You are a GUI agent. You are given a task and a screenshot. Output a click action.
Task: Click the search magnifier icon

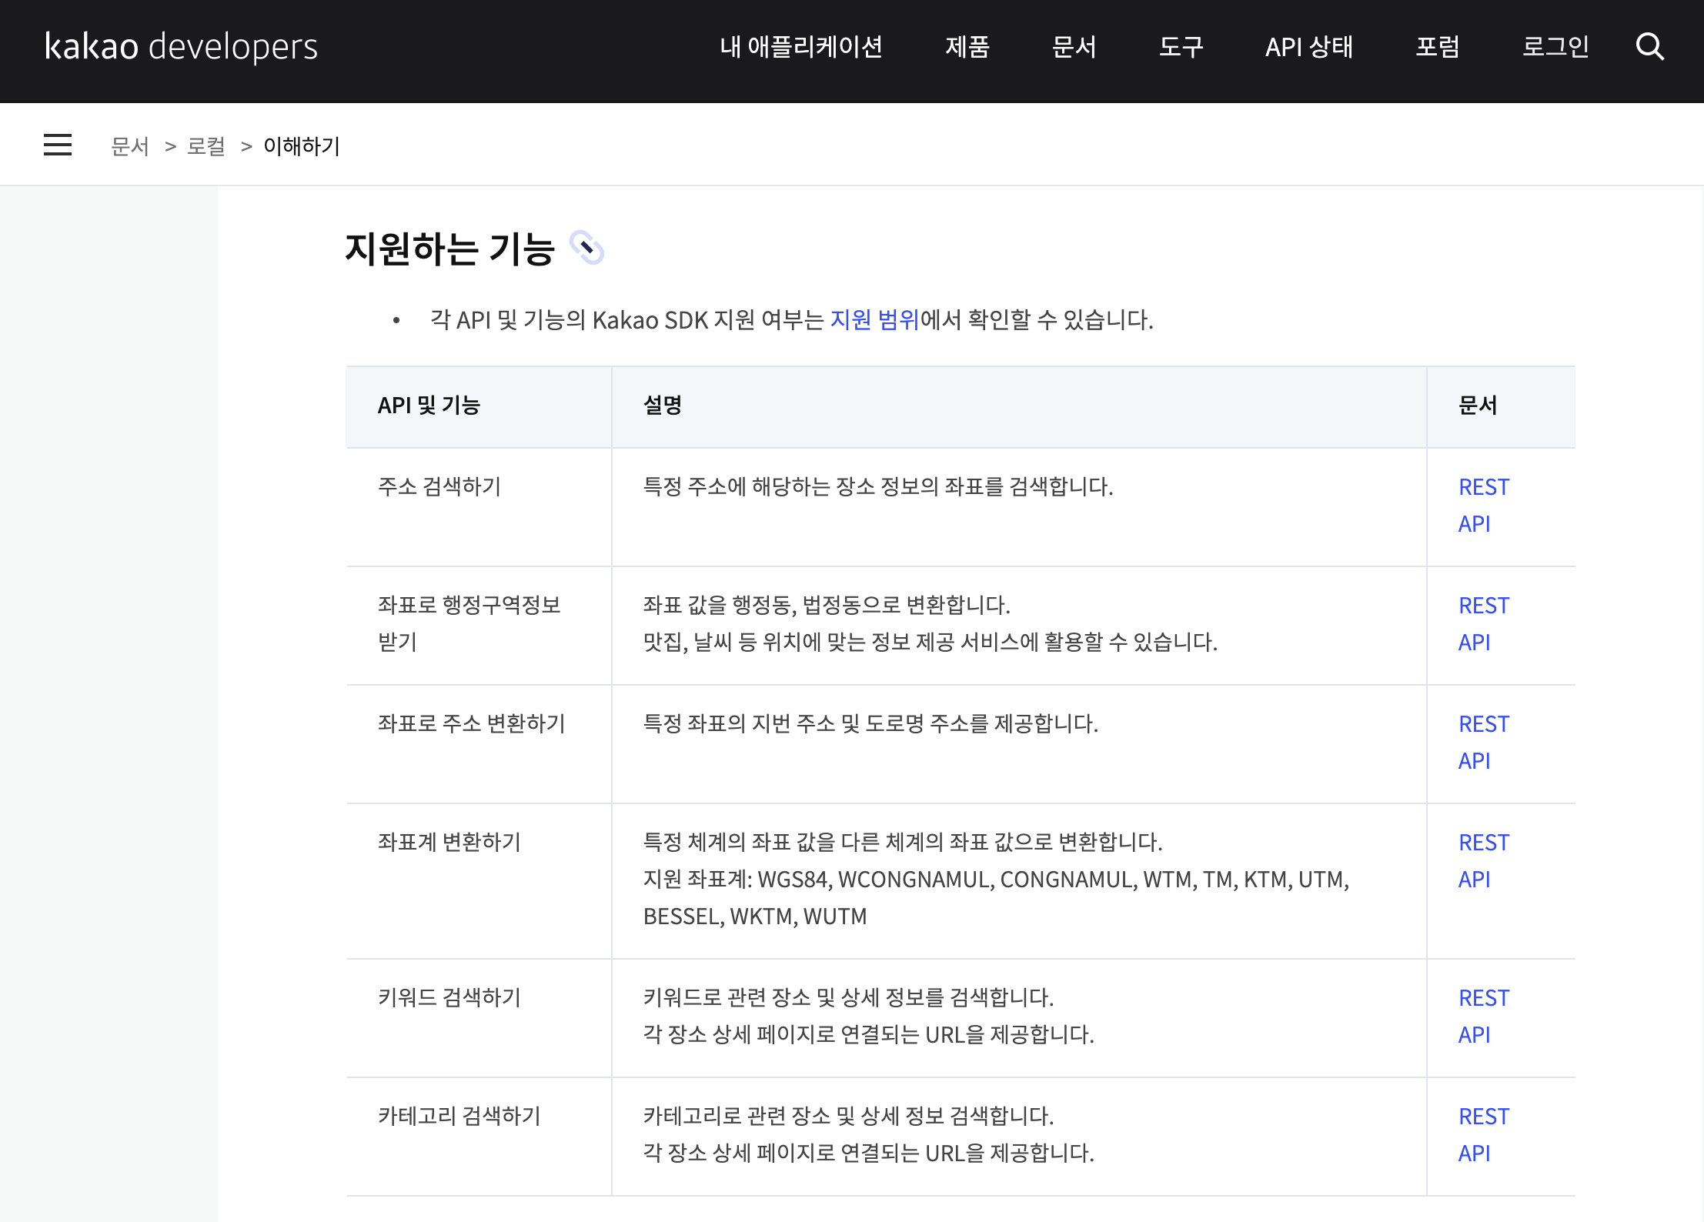click(x=1649, y=47)
